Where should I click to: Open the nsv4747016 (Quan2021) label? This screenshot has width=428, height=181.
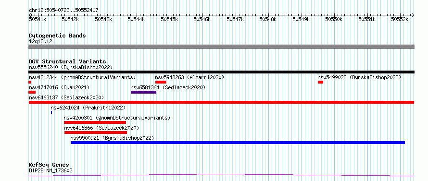[59, 87]
